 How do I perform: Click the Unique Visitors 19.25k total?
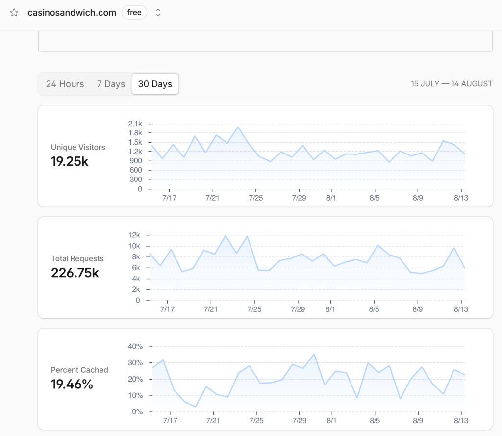pyautogui.click(x=70, y=161)
